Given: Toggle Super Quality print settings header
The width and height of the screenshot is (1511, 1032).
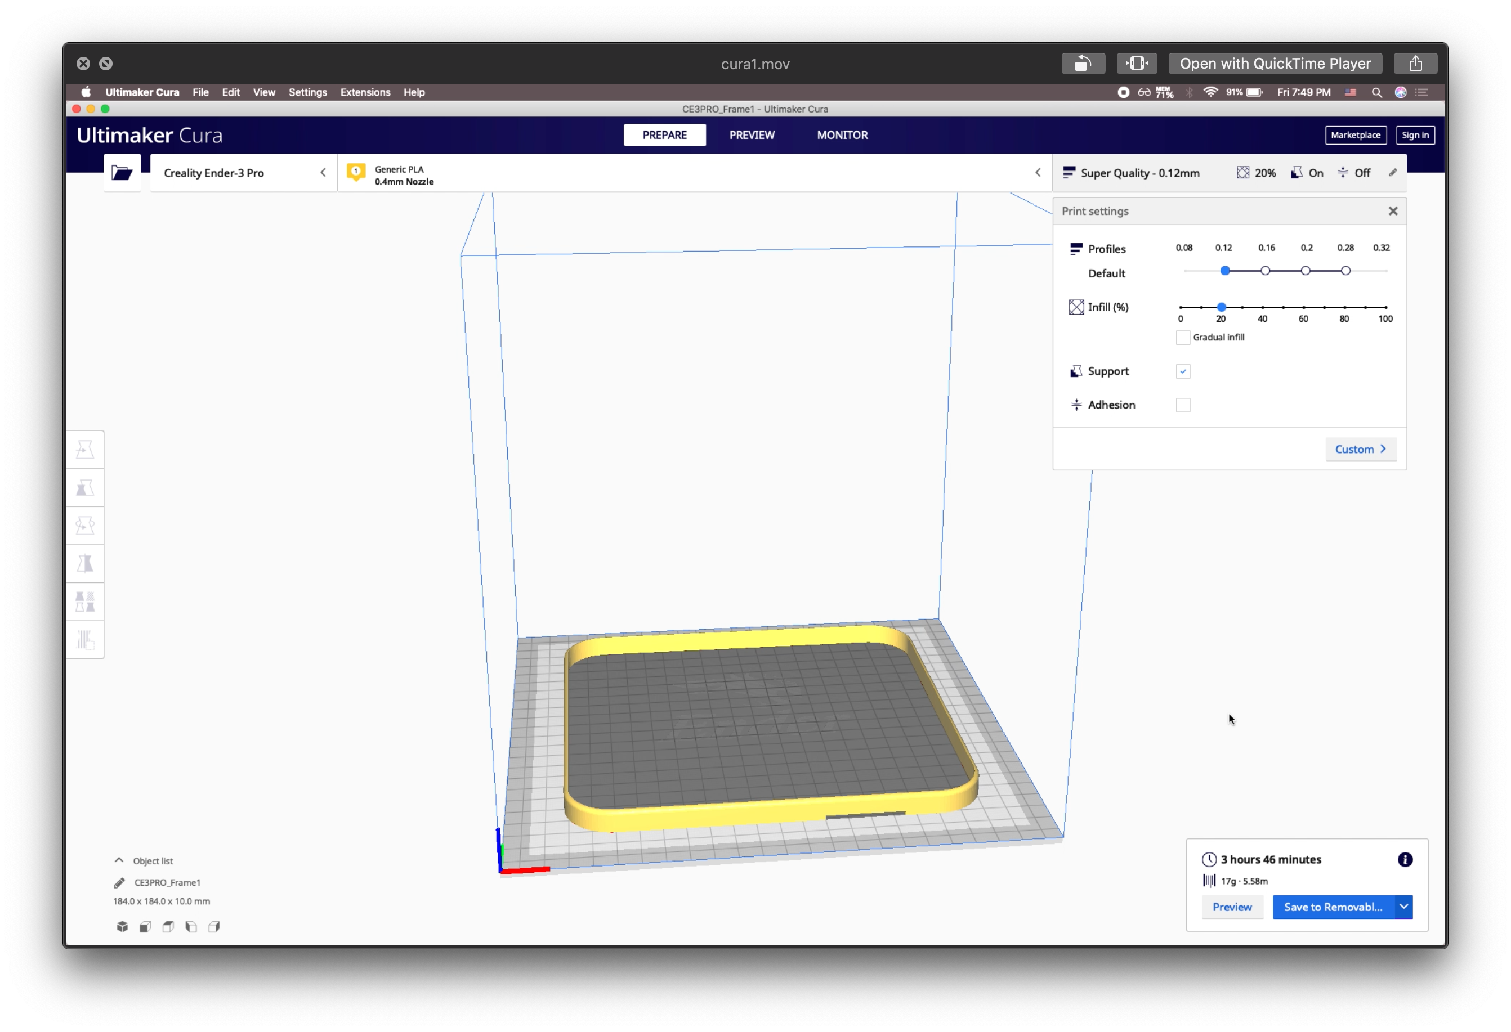Looking at the screenshot, I should pos(1229,173).
